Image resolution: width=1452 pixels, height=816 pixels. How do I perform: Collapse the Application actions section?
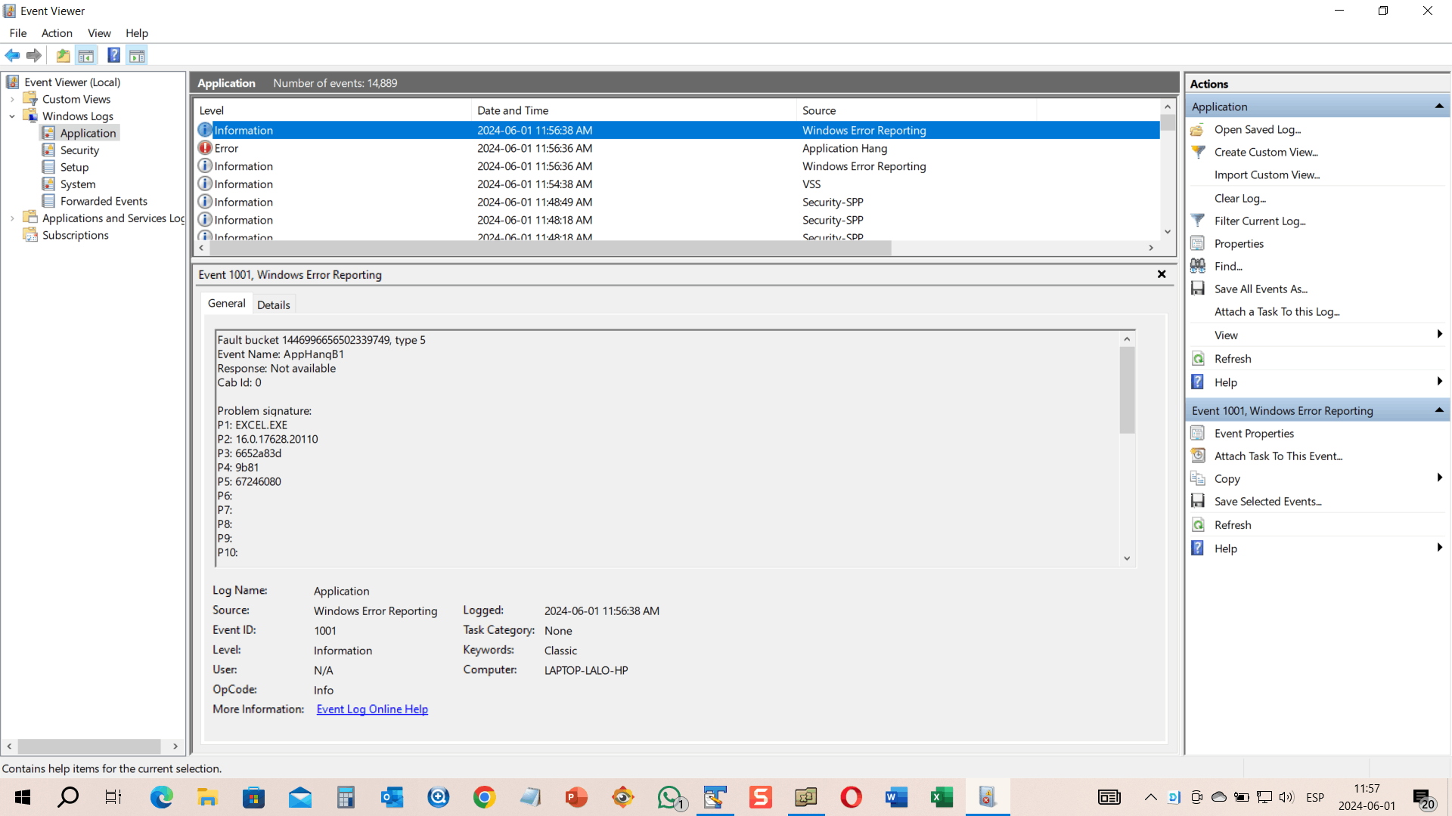pyautogui.click(x=1439, y=107)
